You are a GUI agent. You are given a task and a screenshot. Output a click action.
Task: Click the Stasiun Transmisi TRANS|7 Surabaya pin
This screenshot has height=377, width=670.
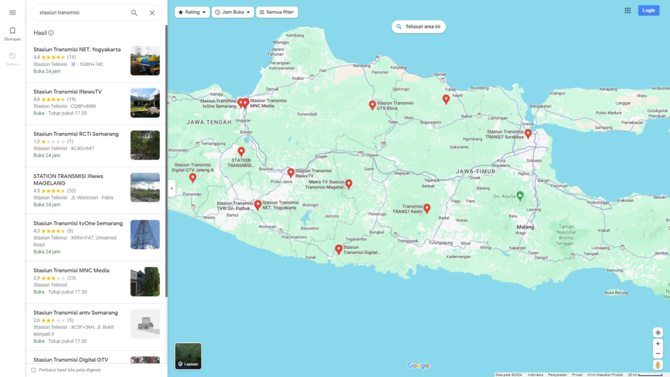point(528,134)
